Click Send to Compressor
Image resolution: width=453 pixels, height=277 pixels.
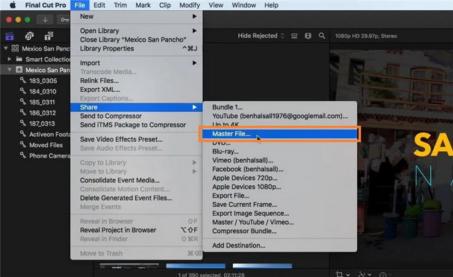[136, 116]
